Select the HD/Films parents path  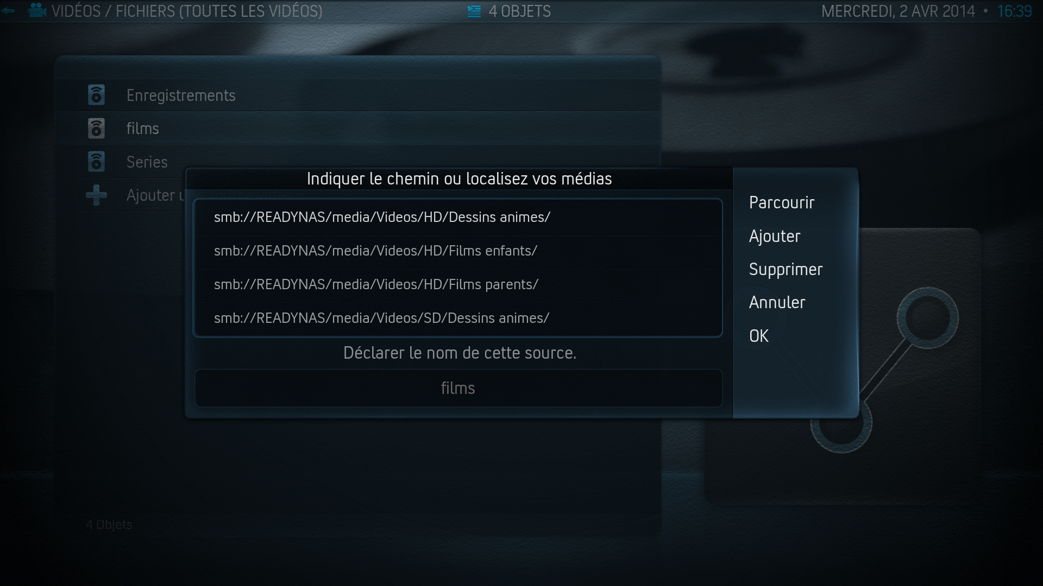tap(458, 284)
